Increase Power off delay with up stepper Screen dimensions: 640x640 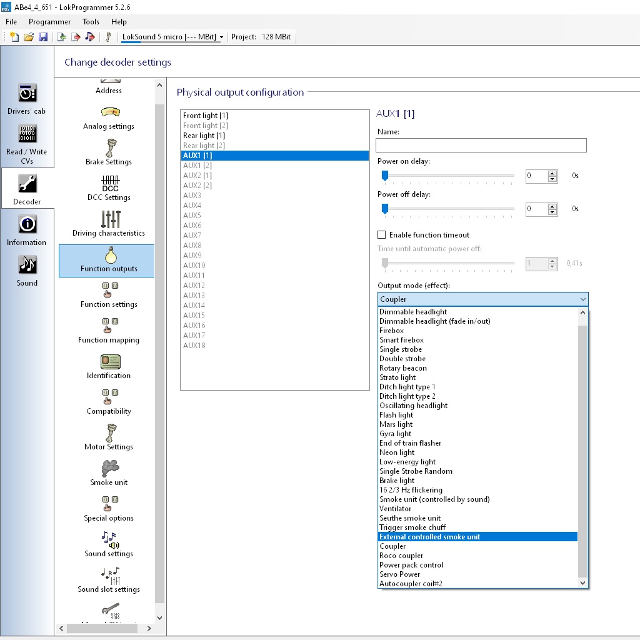552,206
